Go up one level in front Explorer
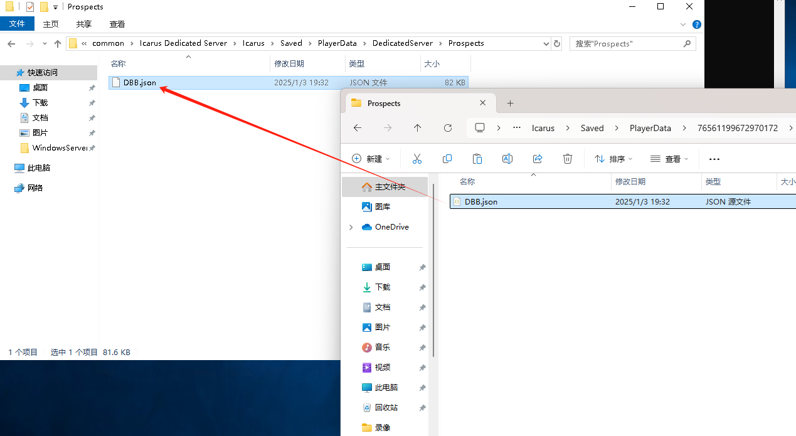Image resolution: width=796 pixels, height=436 pixels. [x=418, y=128]
